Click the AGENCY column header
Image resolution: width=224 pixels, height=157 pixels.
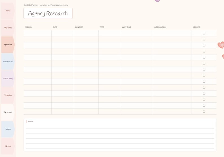[x=28, y=27]
